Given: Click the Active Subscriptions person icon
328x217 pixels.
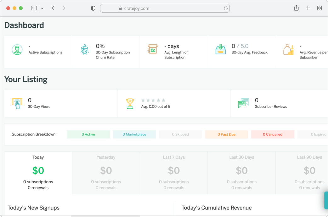Looking at the screenshot, I should tap(17, 50).
